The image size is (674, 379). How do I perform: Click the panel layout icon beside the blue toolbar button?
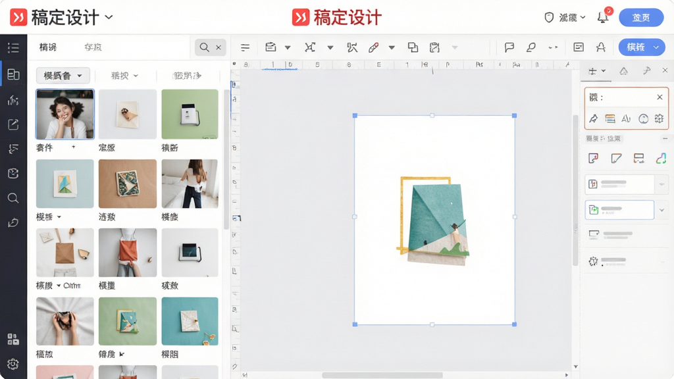coord(579,47)
